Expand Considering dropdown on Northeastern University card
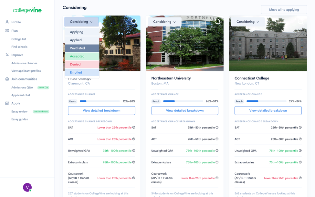The width and height of the screenshot is (315, 197). pos(164,22)
